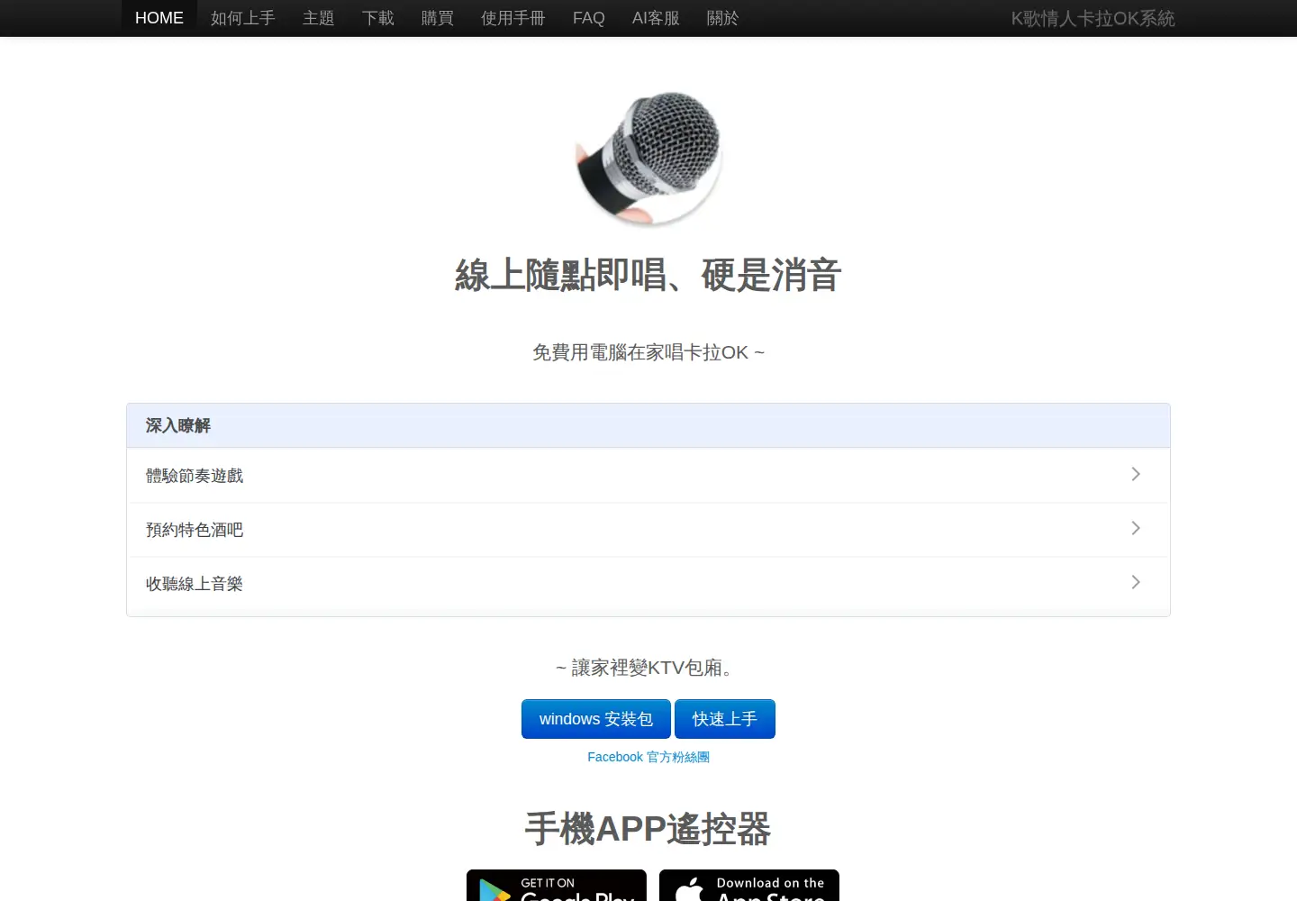This screenshot has height=901, width=1297.
Task: Open AI客服 from the top menu
Action: [x=656, y=18]
